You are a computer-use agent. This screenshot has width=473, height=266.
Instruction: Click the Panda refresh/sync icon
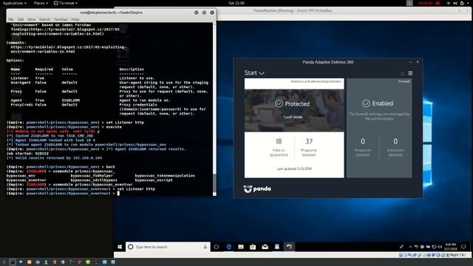click(x=402, y=73)
